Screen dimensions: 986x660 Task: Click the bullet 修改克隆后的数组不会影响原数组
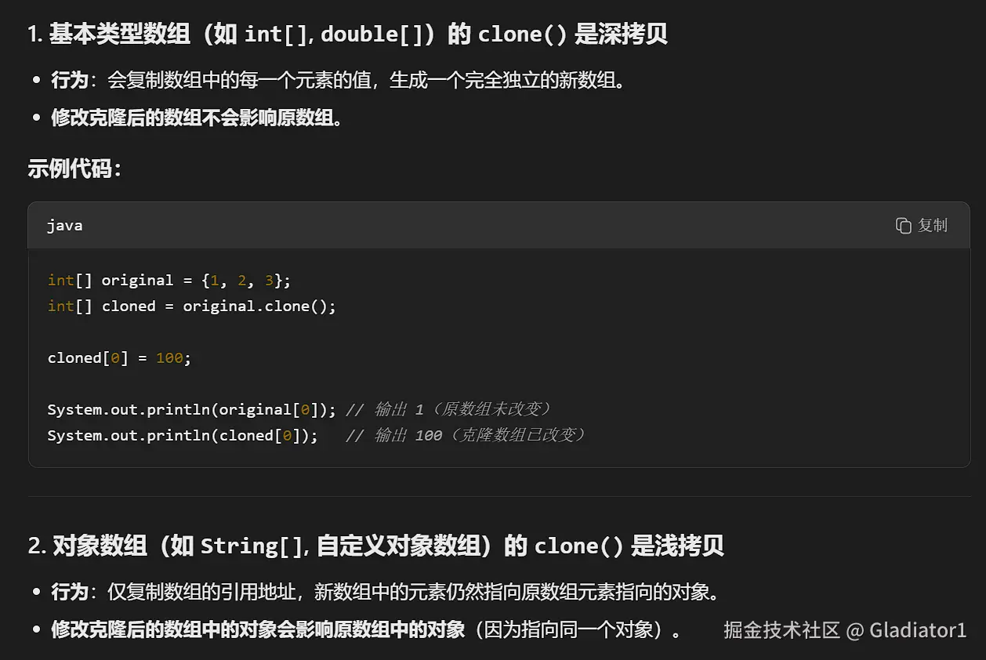[196, 118]
